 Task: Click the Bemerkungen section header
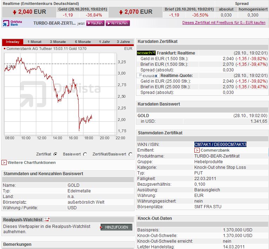point(17,244)
